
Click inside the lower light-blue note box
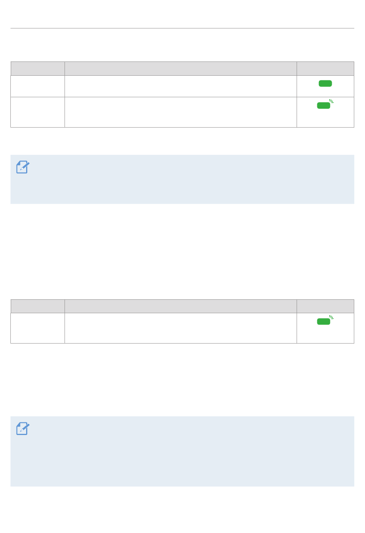click(x=182, y=452)
